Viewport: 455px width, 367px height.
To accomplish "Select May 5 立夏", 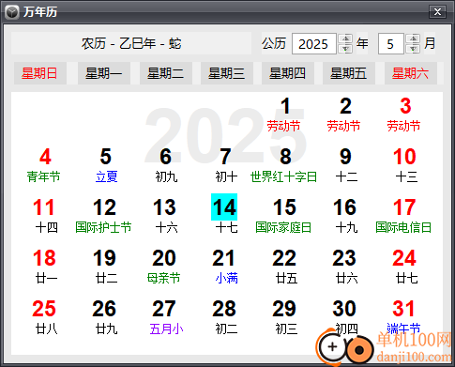I will pyautogui.click(x=106, y=165).
